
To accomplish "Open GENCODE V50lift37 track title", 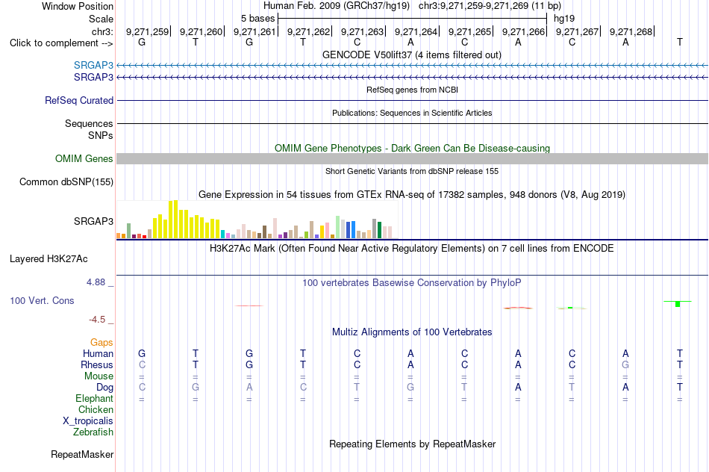I will (x=412, y=55).
